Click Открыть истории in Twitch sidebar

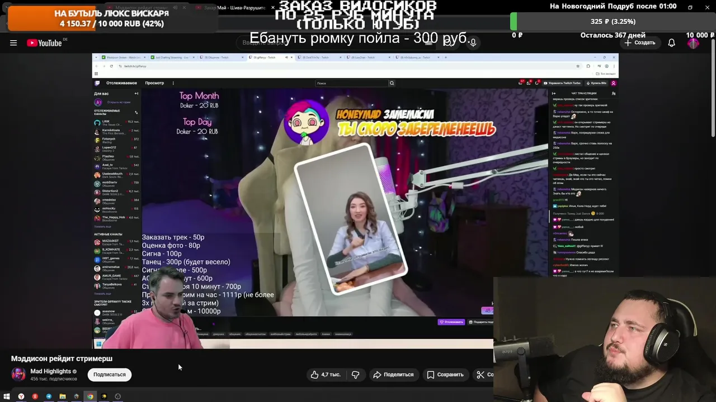click(119, 102)
